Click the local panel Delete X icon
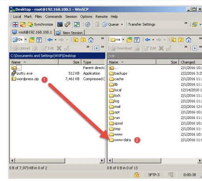Viewport: 202px width, 181px height. tap(59, 48)
